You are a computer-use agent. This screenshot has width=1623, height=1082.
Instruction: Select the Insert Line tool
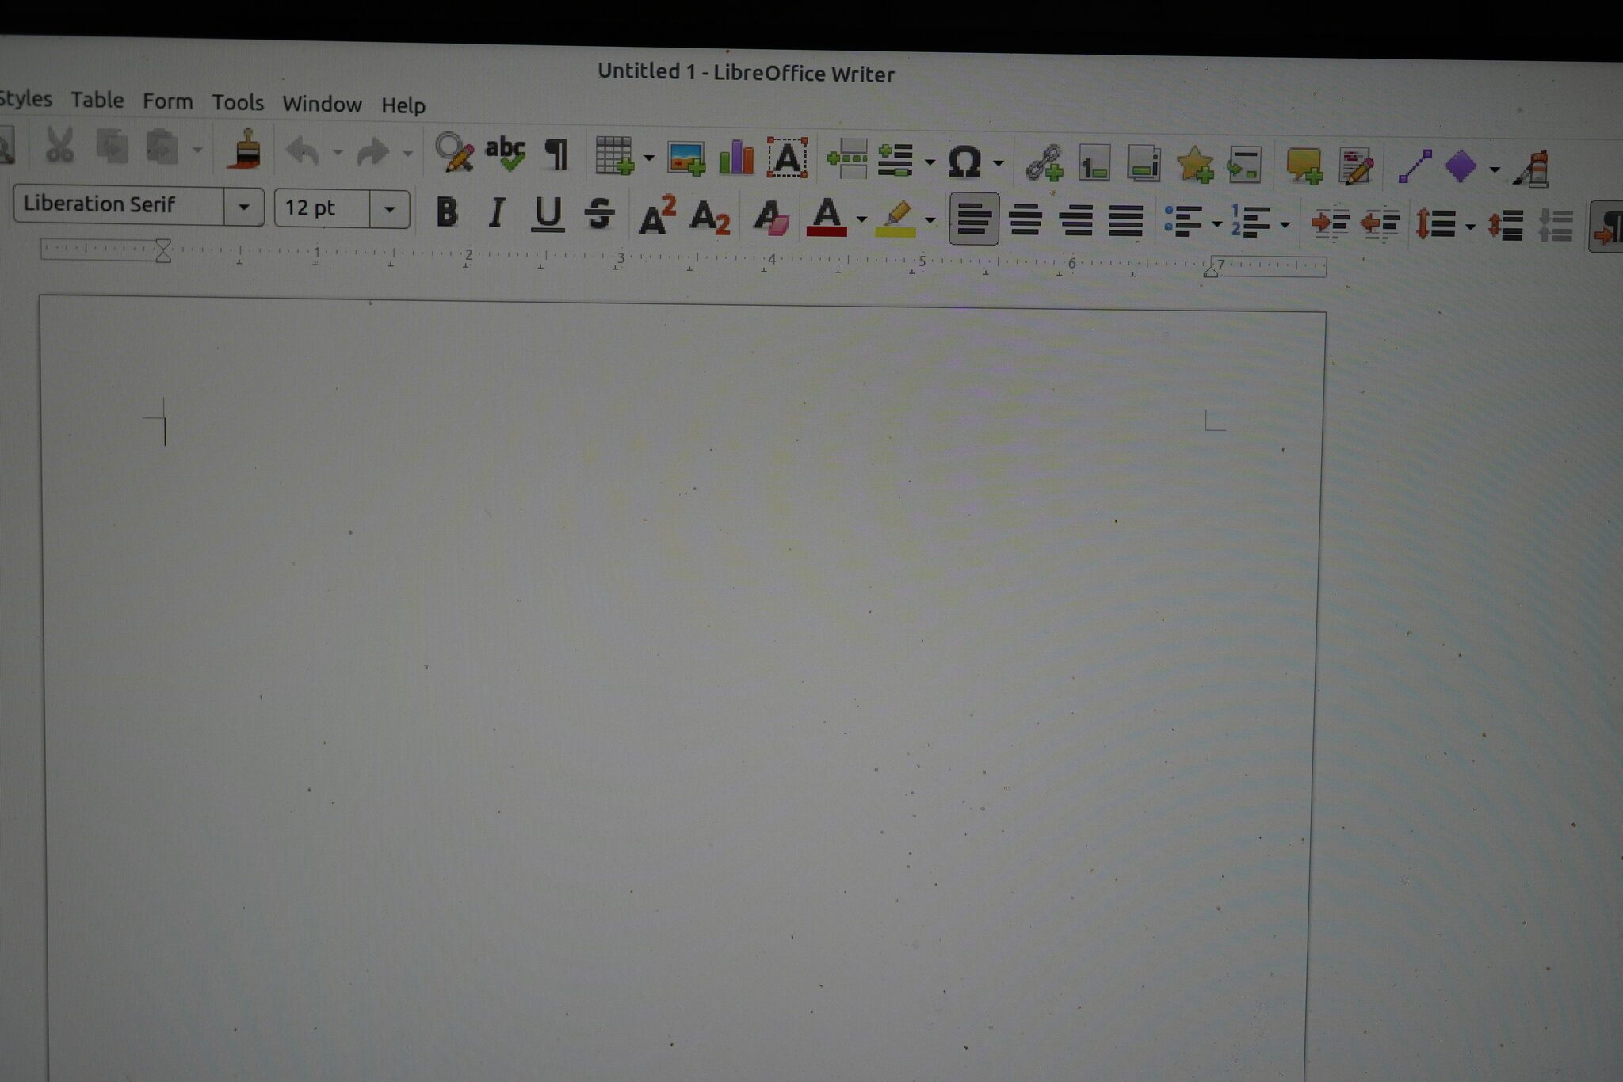click(1415, 166)
